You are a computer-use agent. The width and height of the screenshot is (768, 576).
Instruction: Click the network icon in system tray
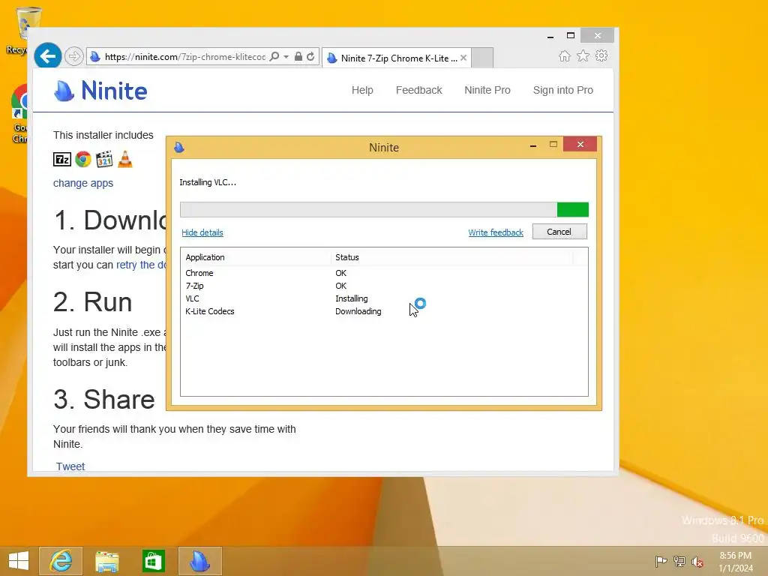[679, 562]
